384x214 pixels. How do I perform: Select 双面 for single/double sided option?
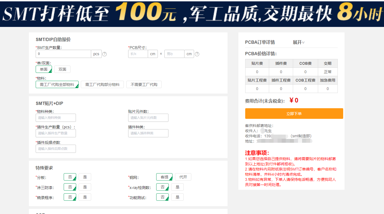pos(62,69)
